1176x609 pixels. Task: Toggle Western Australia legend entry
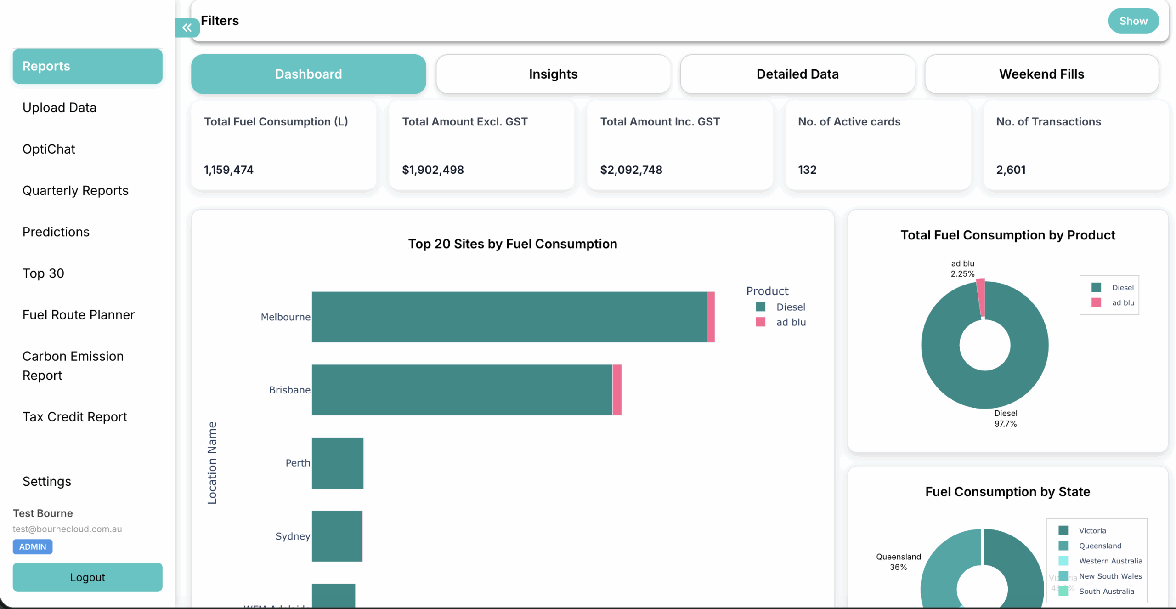[x=1110, y=561]
